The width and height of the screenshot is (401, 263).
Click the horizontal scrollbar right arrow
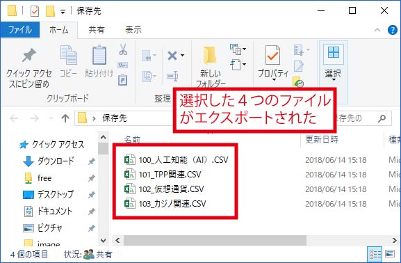tap(394, 241)
